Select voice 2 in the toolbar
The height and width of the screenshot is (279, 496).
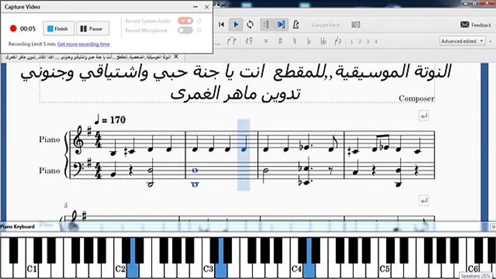click(360, 41)
